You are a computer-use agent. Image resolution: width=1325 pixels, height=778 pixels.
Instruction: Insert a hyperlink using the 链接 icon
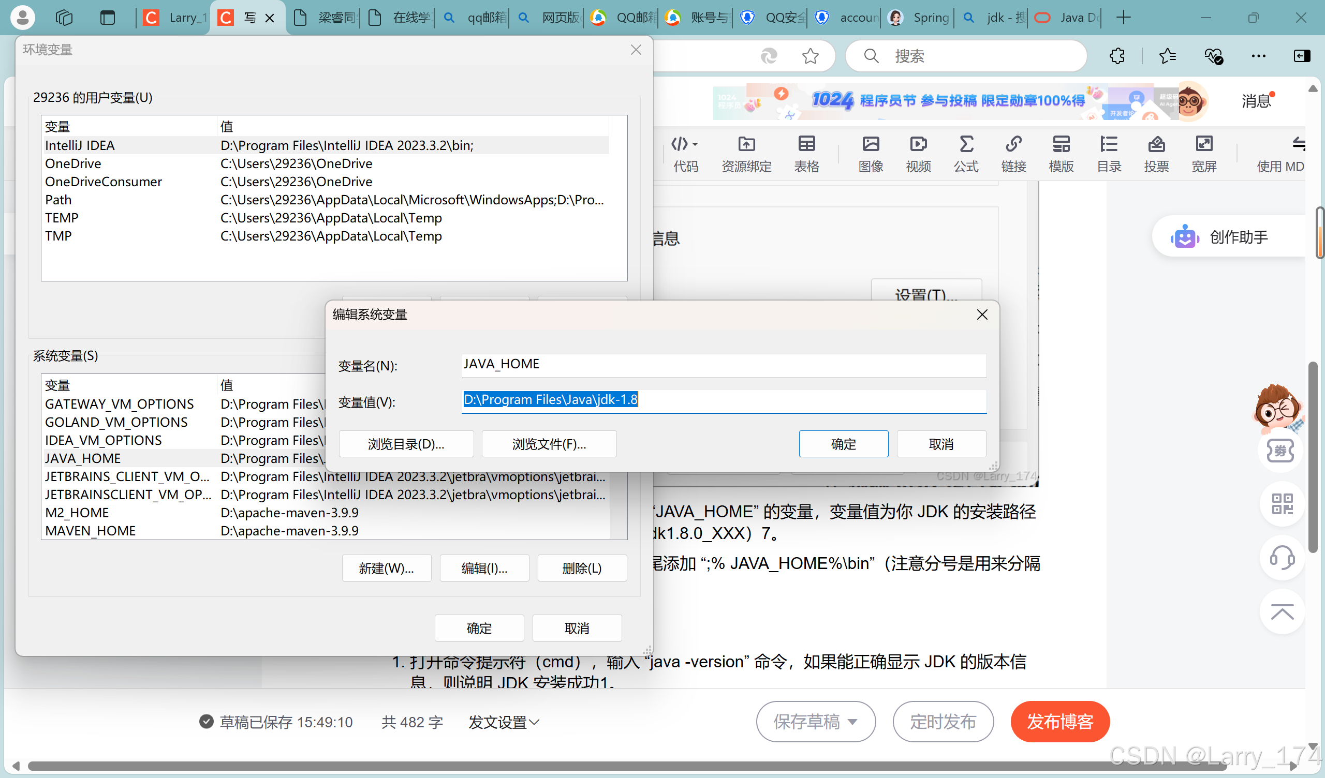(x=1014, y=153)
